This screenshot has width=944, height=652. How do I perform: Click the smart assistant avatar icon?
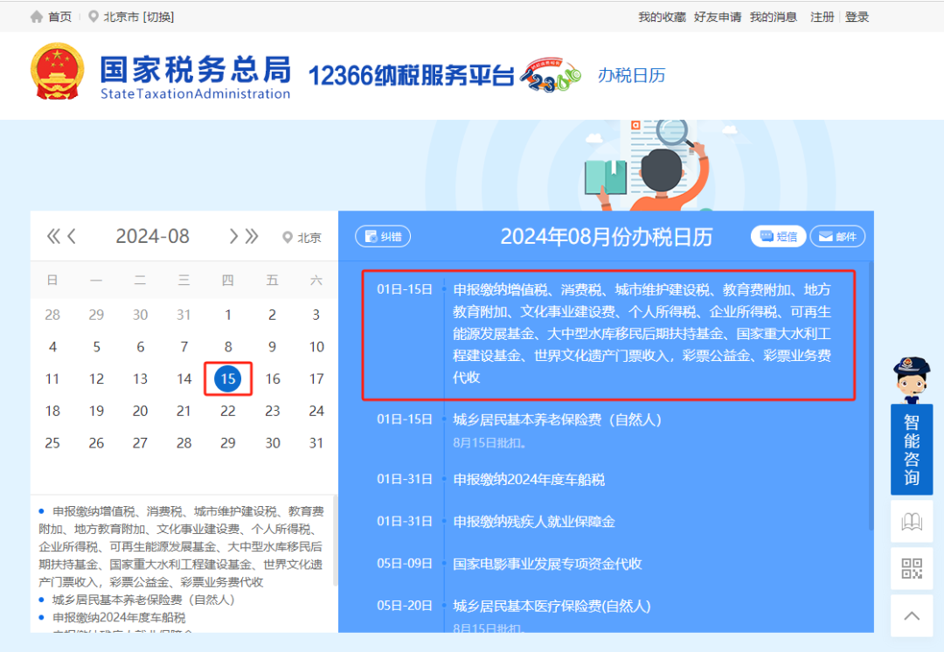[x=912, y=379]
